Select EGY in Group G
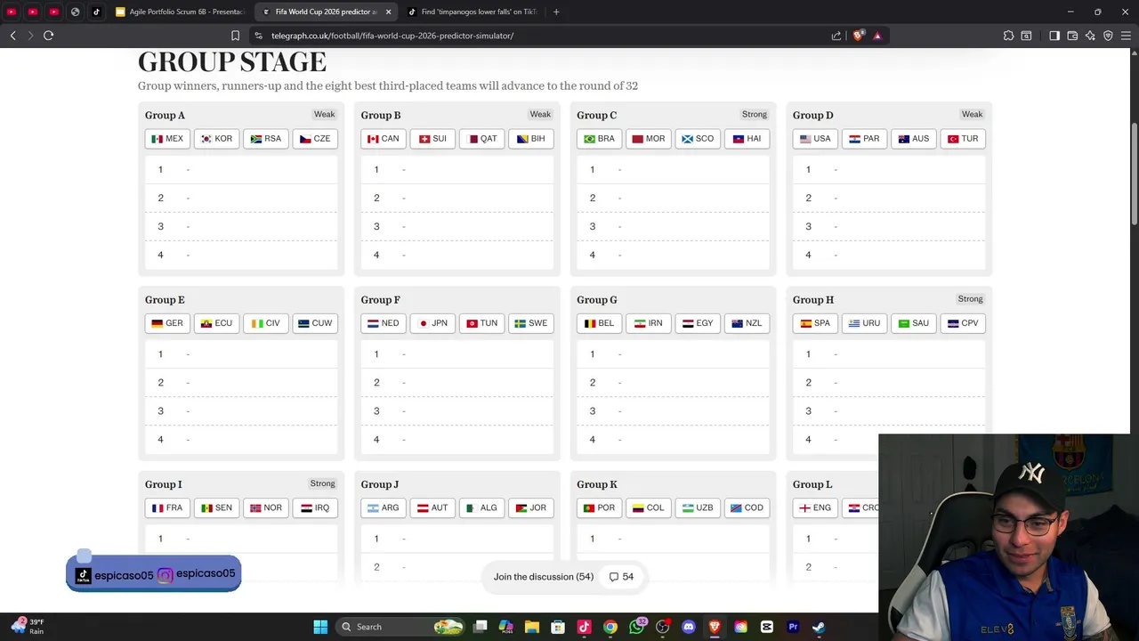 pos(698,323)
